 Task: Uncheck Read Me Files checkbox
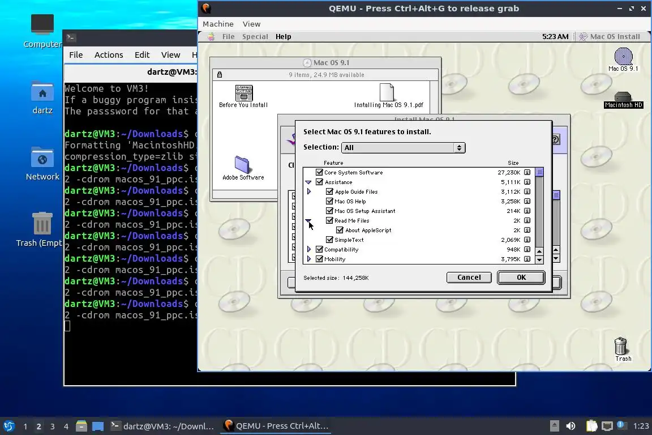pyautogui.click(x=329, y=220)
